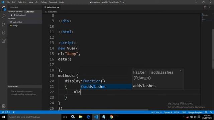Launch Microsoft Edge from taskbar

click(x=88, y=117)
